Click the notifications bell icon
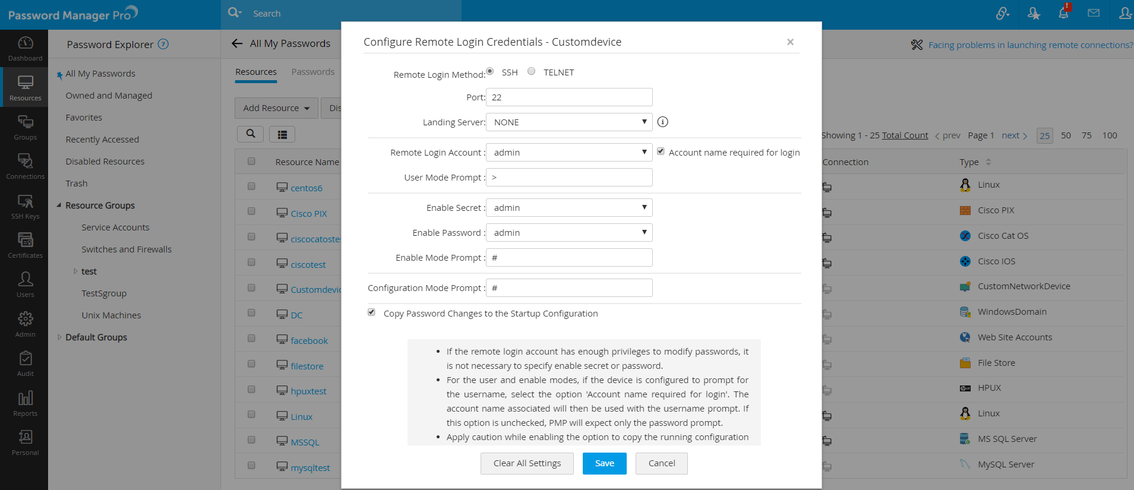Screen dimensions: 1134x490 pos(1063,13)
